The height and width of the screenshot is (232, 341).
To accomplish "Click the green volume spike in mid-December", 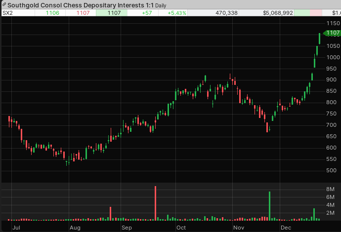I will [x=314, y=214].
